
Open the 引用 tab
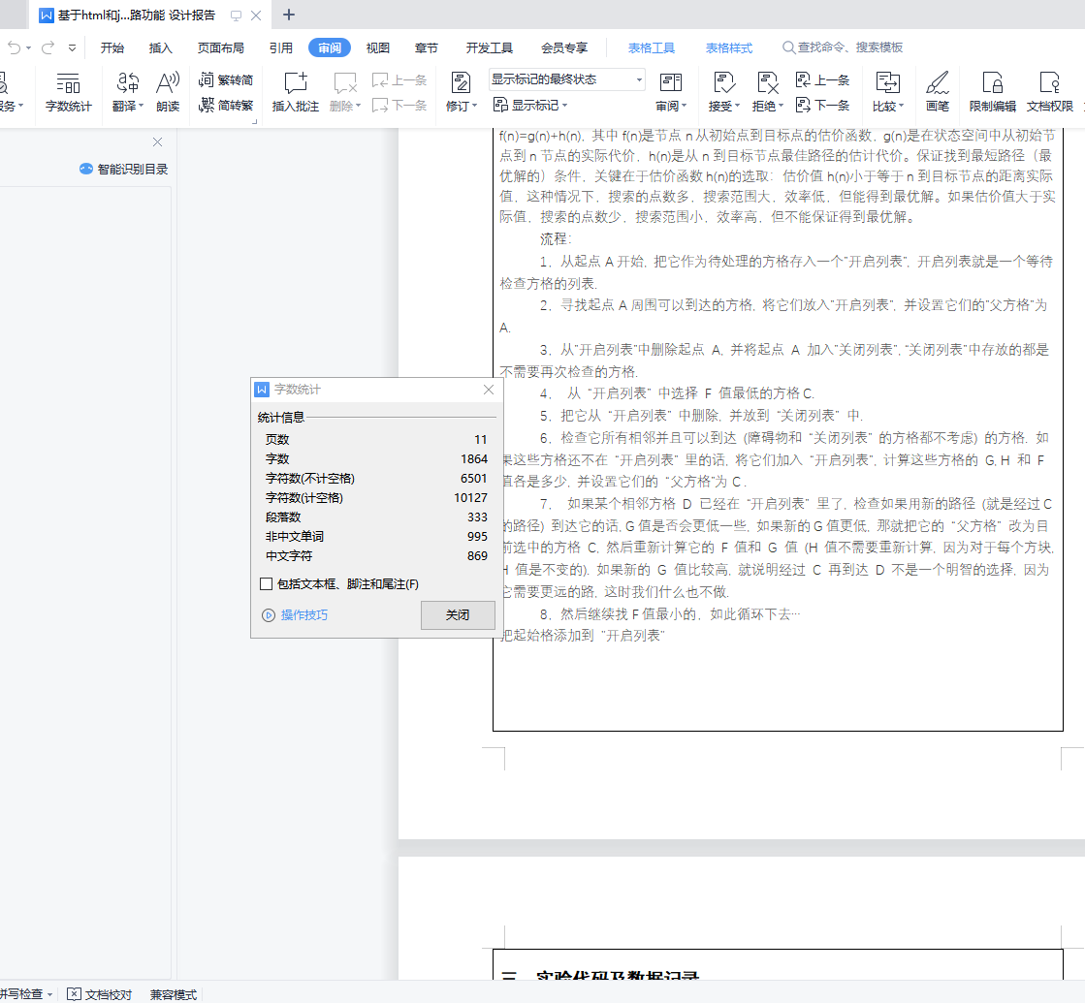coord(281,47)
